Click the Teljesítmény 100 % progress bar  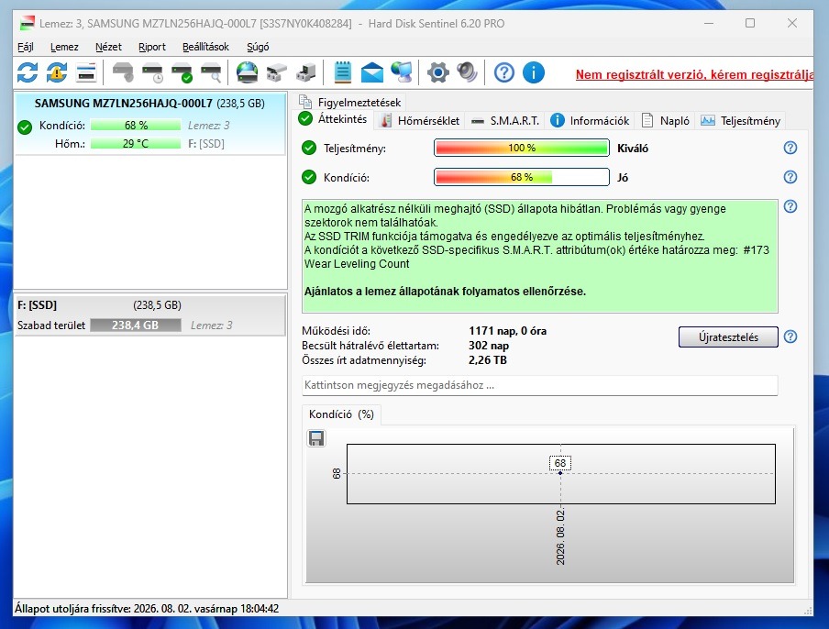tap(521, 148)
